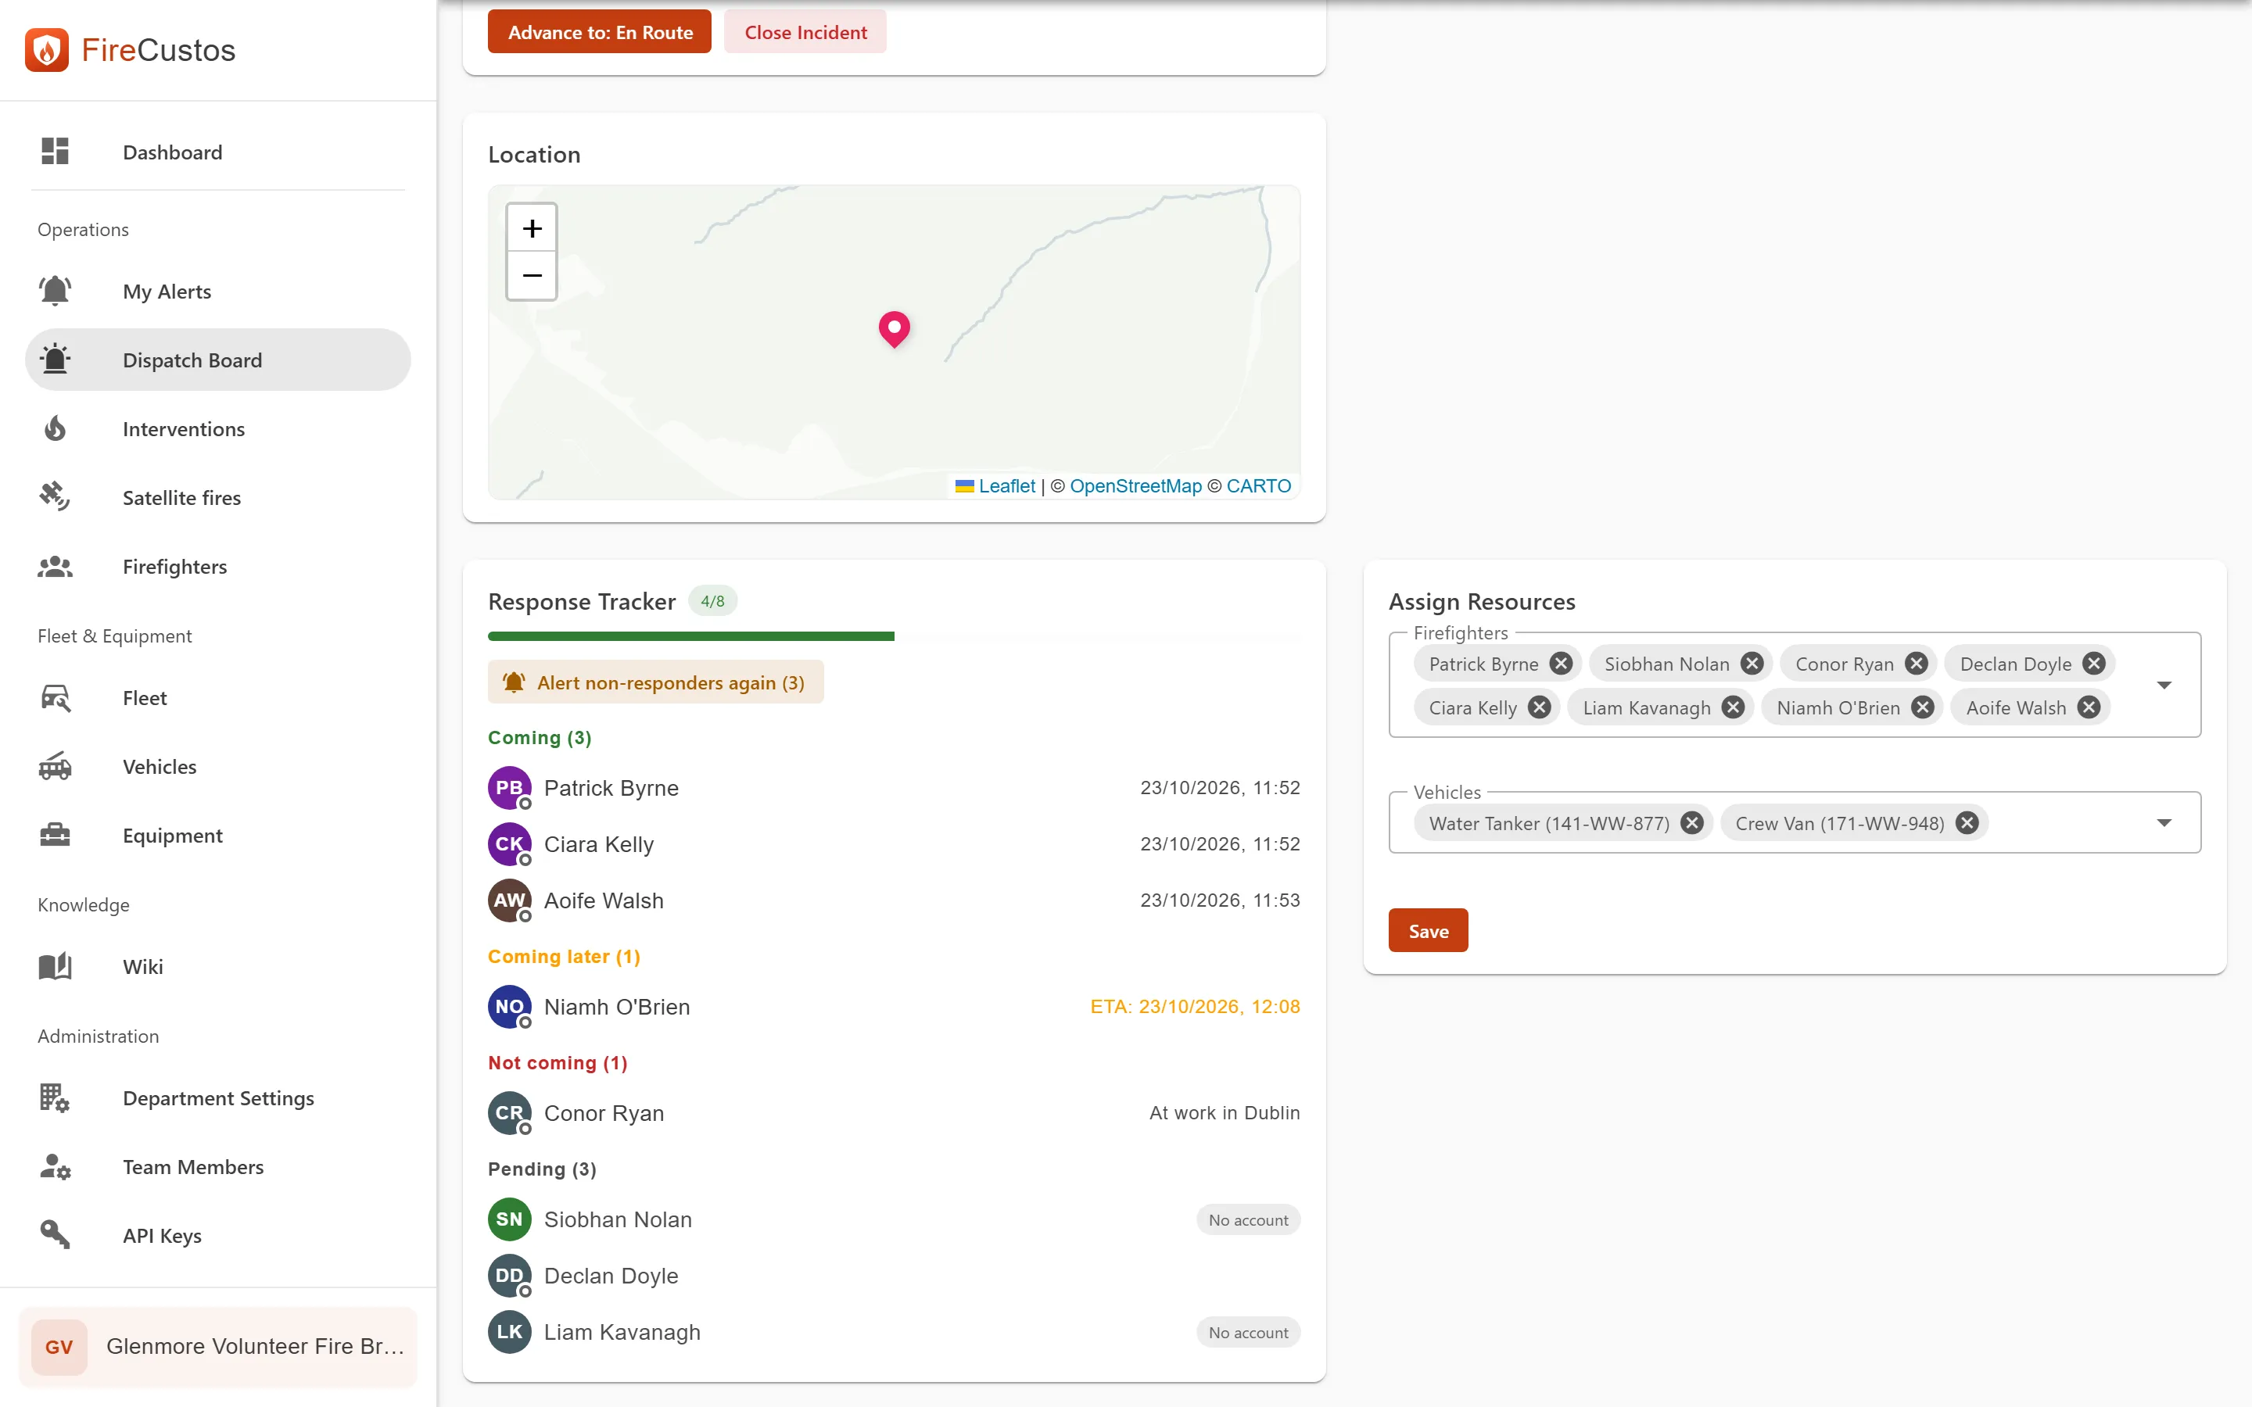Click Advance to: En Route button
Image resolution: width=2252 pixels, height=1407 pixels.
pyautogui.click(x=599, y=33)
